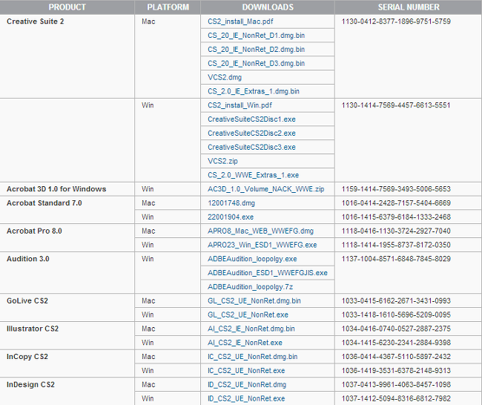Viewport: 482px width, 405px height.
Task: Download ADBEAudition_loopolgy.exe
Action: point(252,259)
